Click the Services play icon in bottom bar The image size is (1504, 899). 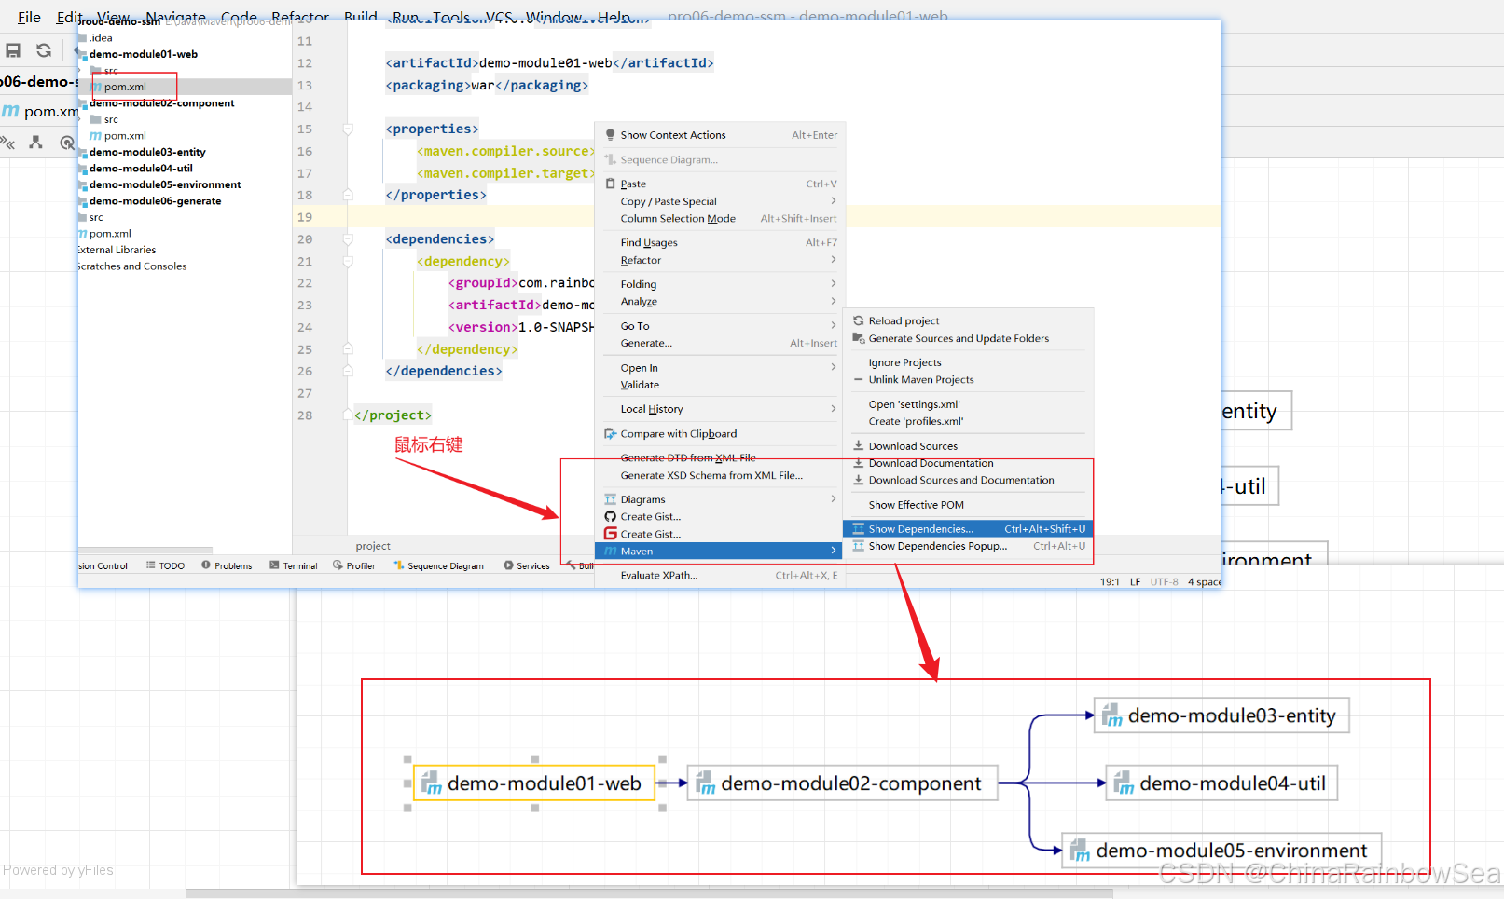pyautogui.click(x=508, y=565)
